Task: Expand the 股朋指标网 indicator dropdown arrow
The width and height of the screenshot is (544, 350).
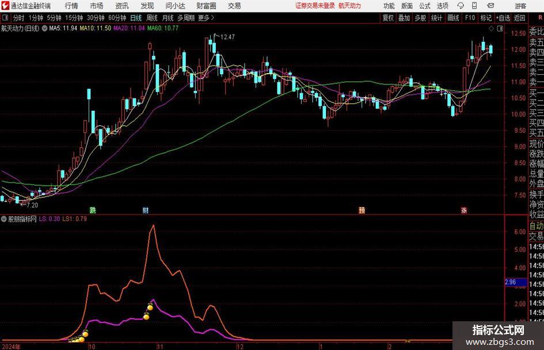Action: coord(4,219)
